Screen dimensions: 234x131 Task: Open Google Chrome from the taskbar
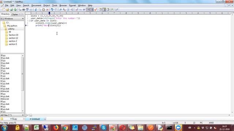(x=65, y=128)
